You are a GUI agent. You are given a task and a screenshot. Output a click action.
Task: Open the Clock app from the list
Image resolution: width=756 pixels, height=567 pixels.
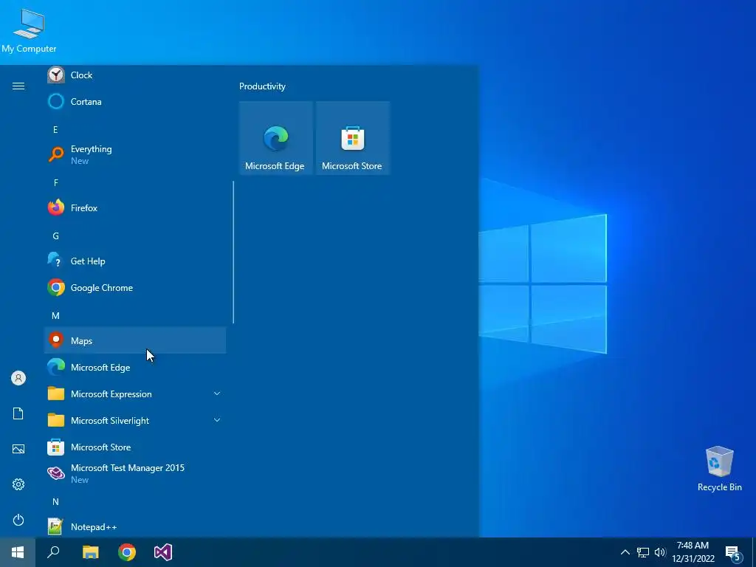point(135,75)
